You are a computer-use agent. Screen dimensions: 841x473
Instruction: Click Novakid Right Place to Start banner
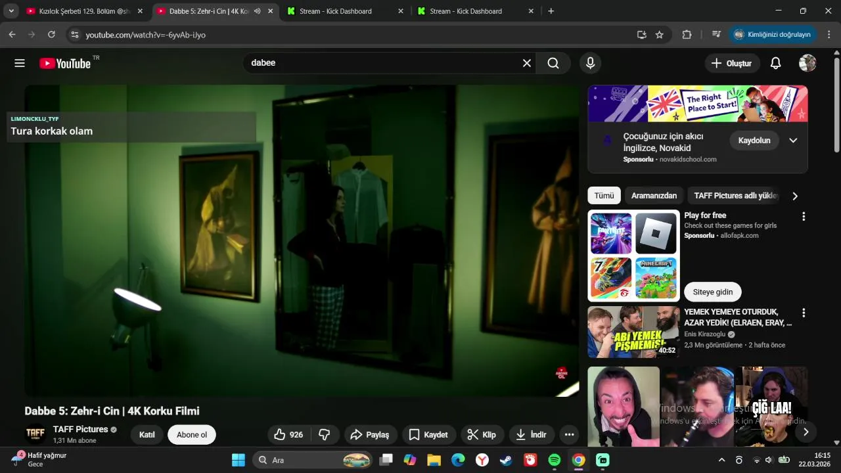pos(698,104)
